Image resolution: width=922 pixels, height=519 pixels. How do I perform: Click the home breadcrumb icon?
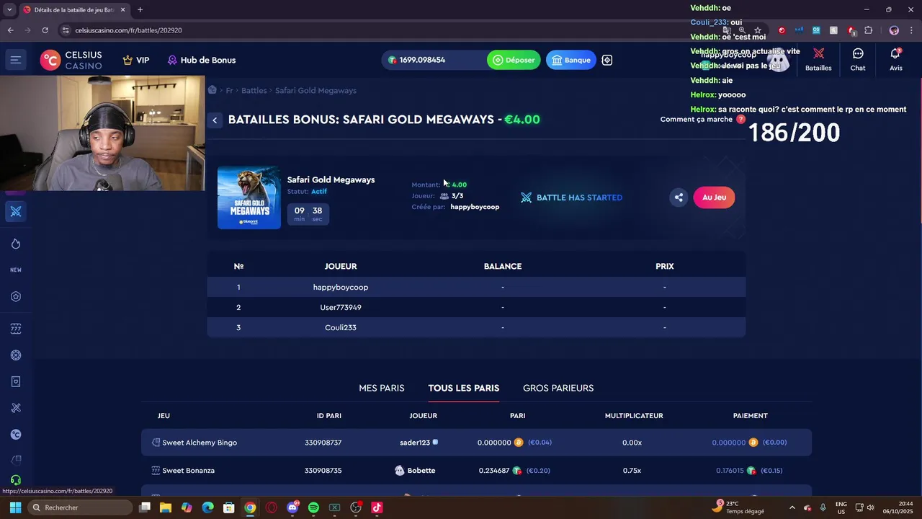[212, 90]
